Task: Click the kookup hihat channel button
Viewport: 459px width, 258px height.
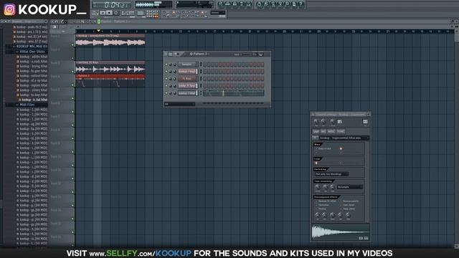Action: (187, 93)
